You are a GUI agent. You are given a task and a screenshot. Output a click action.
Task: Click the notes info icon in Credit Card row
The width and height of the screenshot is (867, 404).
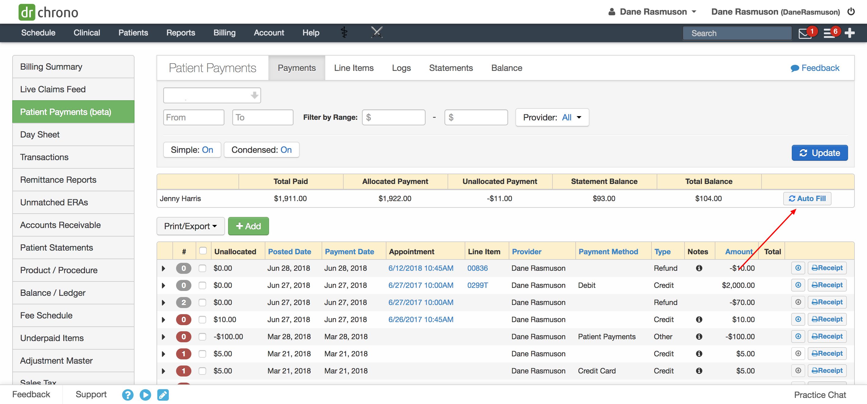click(x=699, y=371)
